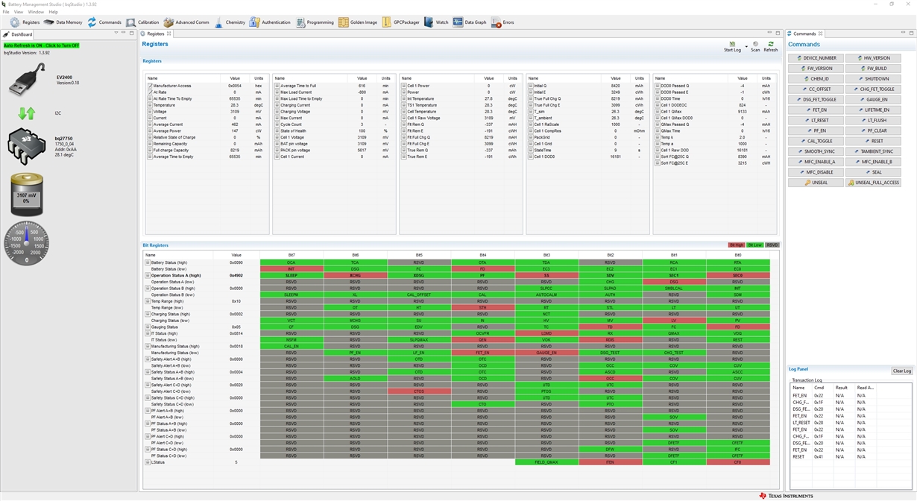Open the Watch view
Viewport: 917px width, 501px height.
(436, 22)
